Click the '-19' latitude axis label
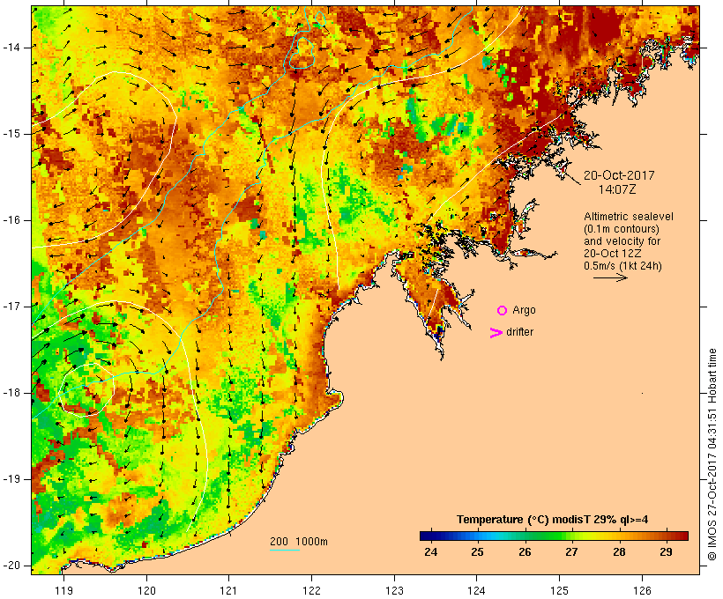The image size is (723, 599). tap(11, 479)
